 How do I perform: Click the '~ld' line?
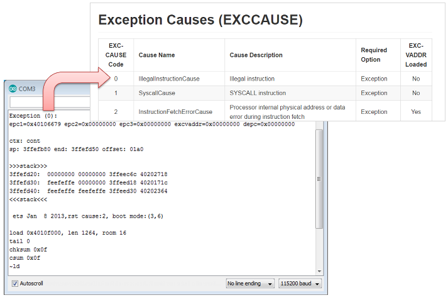click(14, 266)
